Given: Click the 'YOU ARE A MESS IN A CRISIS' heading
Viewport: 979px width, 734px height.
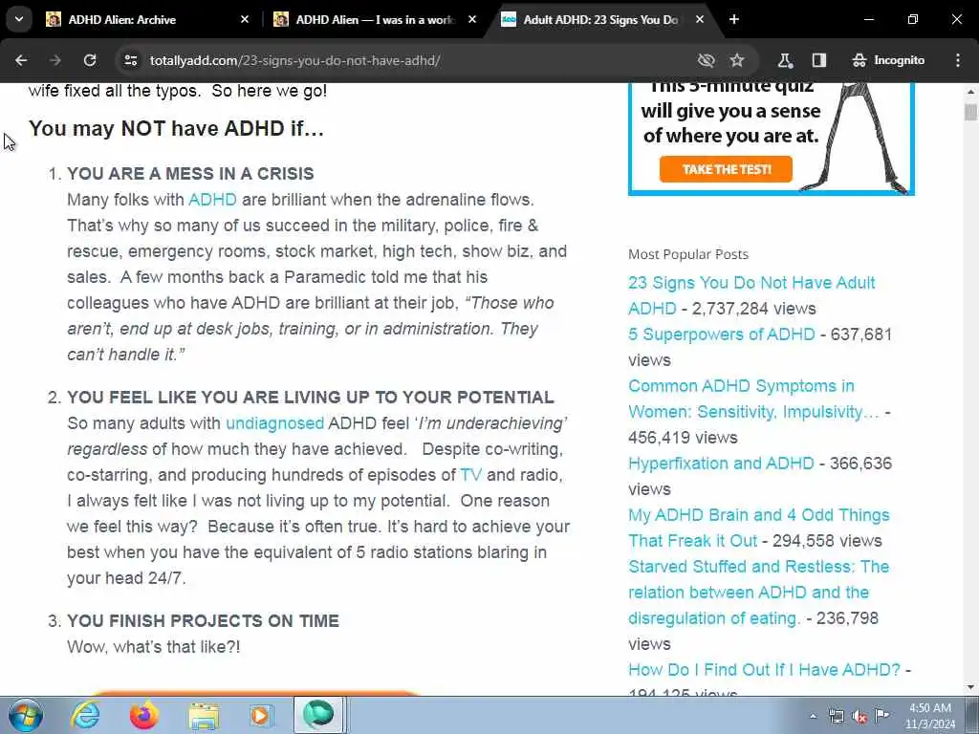Looking at the screenshot, I should pyautogui.click(x=190, y=174).
